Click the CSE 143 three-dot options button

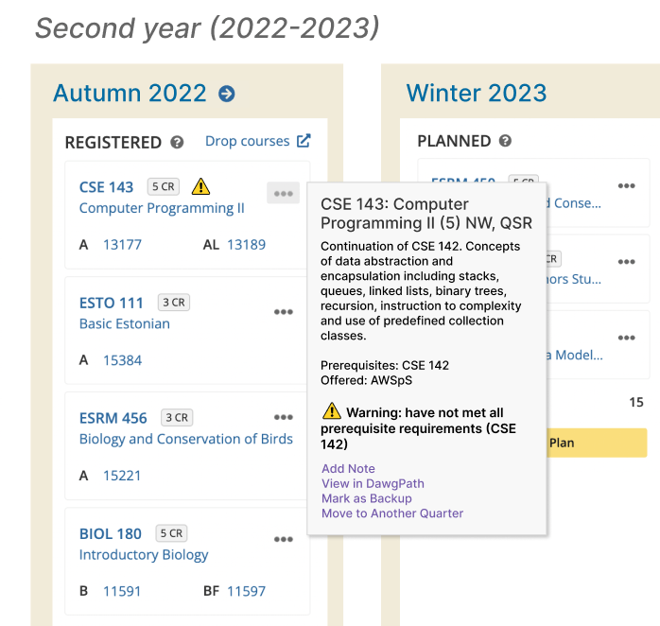tap(283, 194)
